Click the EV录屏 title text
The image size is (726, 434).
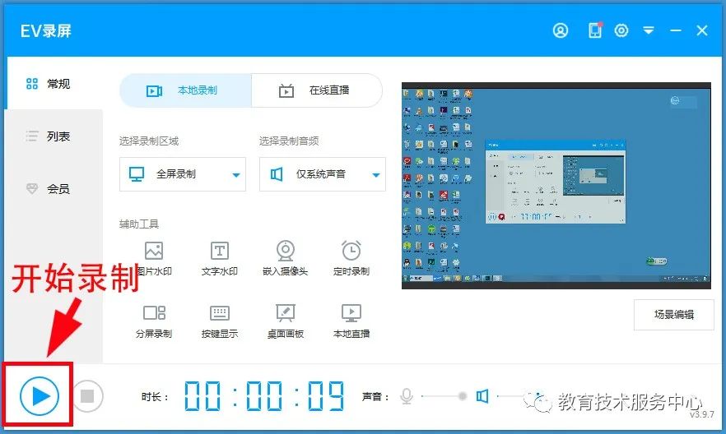46,31
